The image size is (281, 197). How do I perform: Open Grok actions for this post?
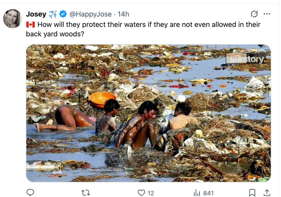click(x=254, y=14)
